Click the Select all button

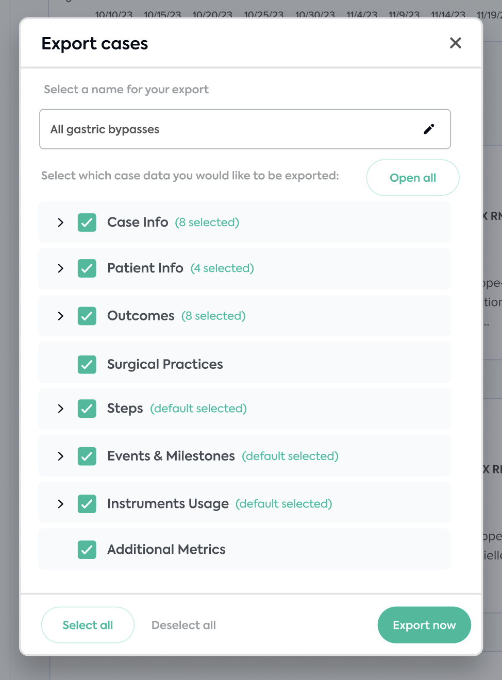pyautogui.click(x=88, y=625)
